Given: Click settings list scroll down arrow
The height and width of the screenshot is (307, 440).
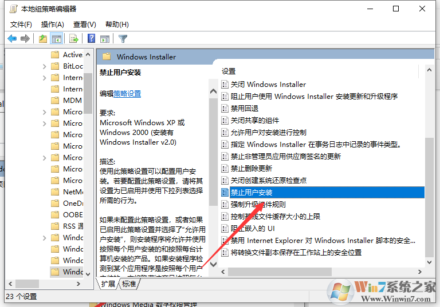Looking at the screenshot, I should click(429, 262).
